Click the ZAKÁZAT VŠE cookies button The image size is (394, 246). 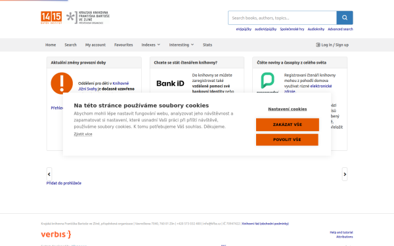[288, 125]
